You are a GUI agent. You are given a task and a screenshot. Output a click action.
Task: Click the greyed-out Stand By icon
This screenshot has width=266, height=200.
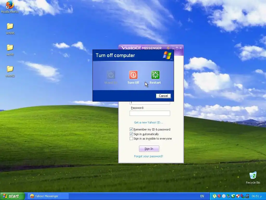click(111, 75)
